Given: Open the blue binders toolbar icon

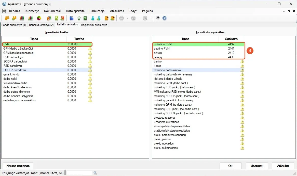Looking at the screenshot, I should [x=71, y=18].
